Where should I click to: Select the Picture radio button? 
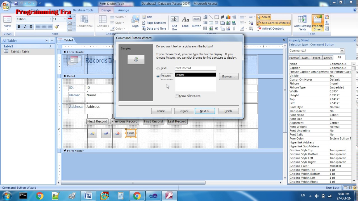(x=158, y=76)
